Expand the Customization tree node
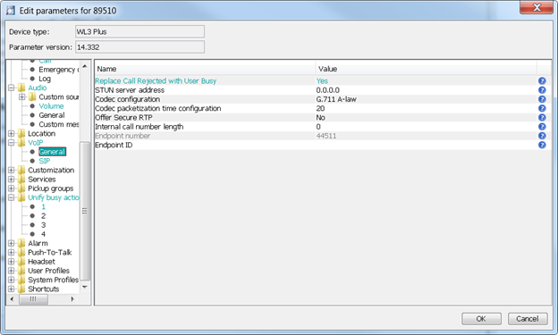The image size is (558, 335). 12,170
